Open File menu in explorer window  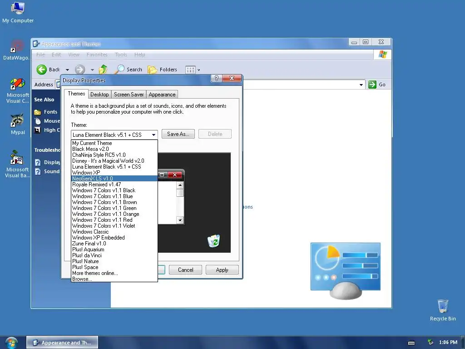tap(40, 55)
